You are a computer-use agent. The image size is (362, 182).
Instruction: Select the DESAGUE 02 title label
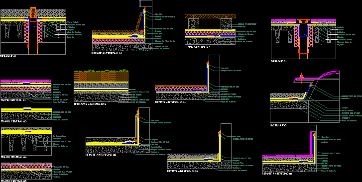[8, 56]
